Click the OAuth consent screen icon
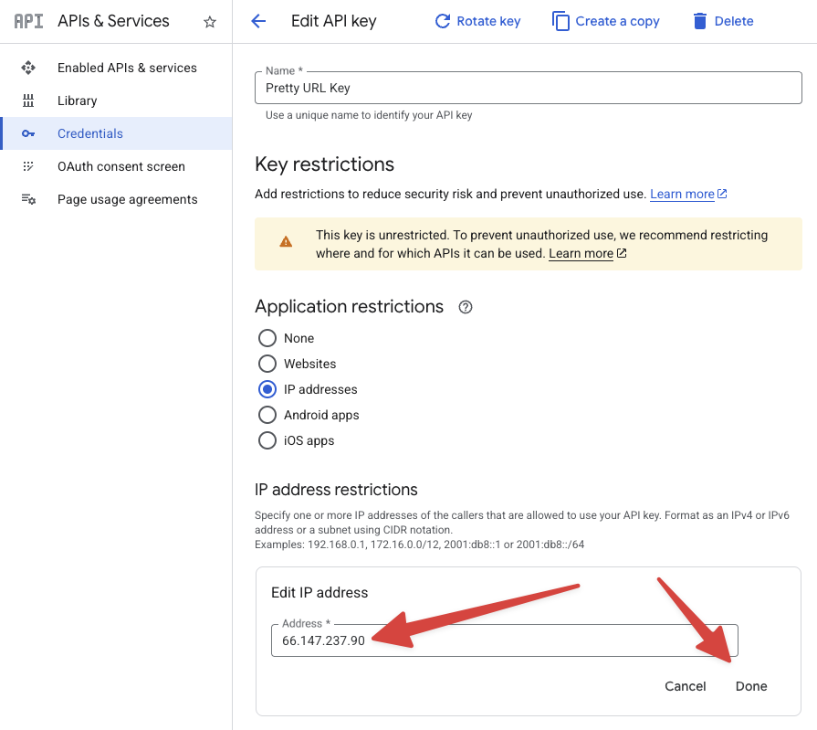 28,166
